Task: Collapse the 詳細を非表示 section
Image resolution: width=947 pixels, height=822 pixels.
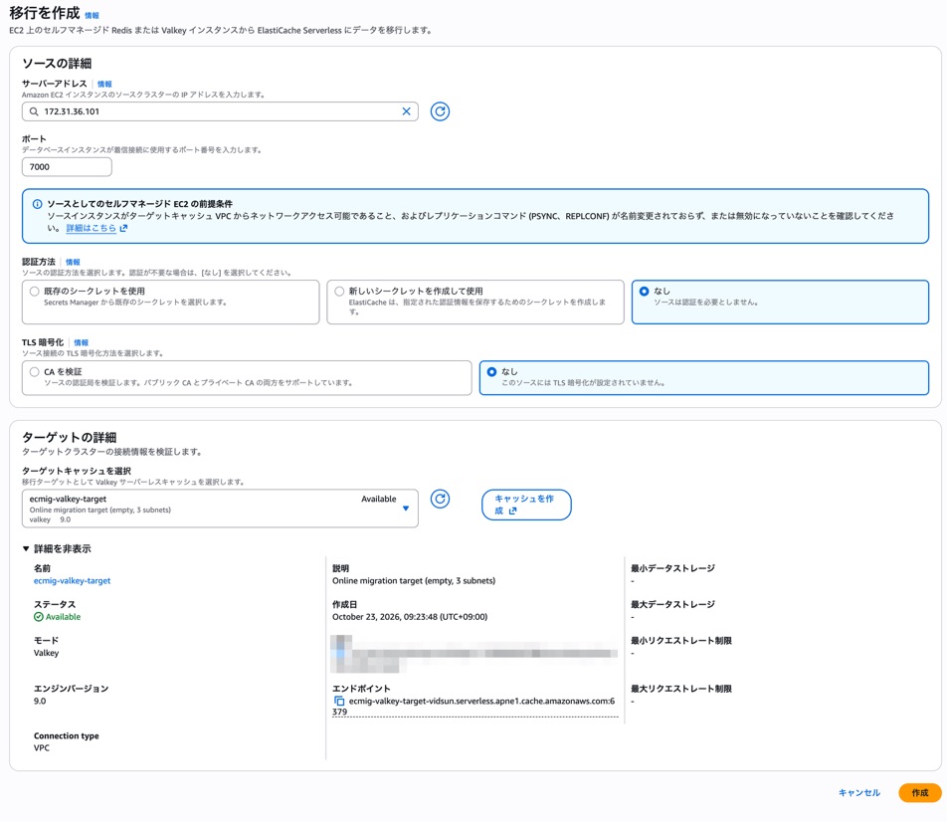Action: (x=57, y=548)
